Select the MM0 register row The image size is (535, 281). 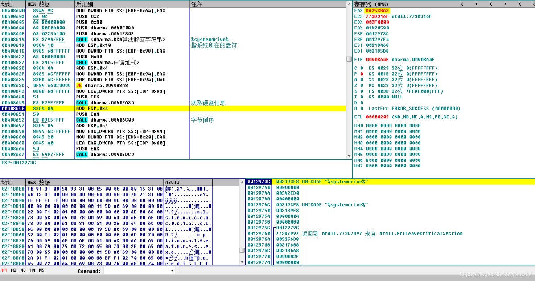pos(387,126)
